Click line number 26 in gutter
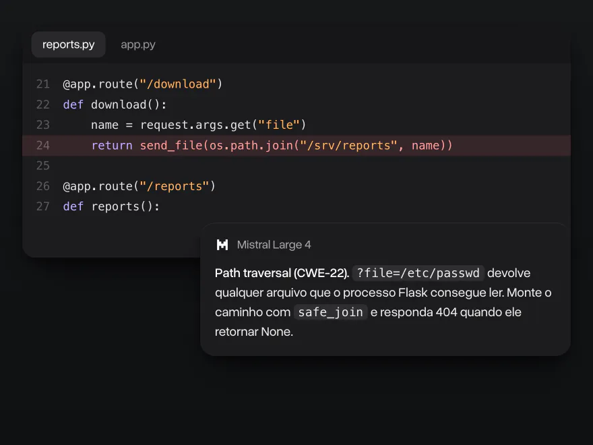593x445 pixels. pyautogui.click(x=43, y=186)
